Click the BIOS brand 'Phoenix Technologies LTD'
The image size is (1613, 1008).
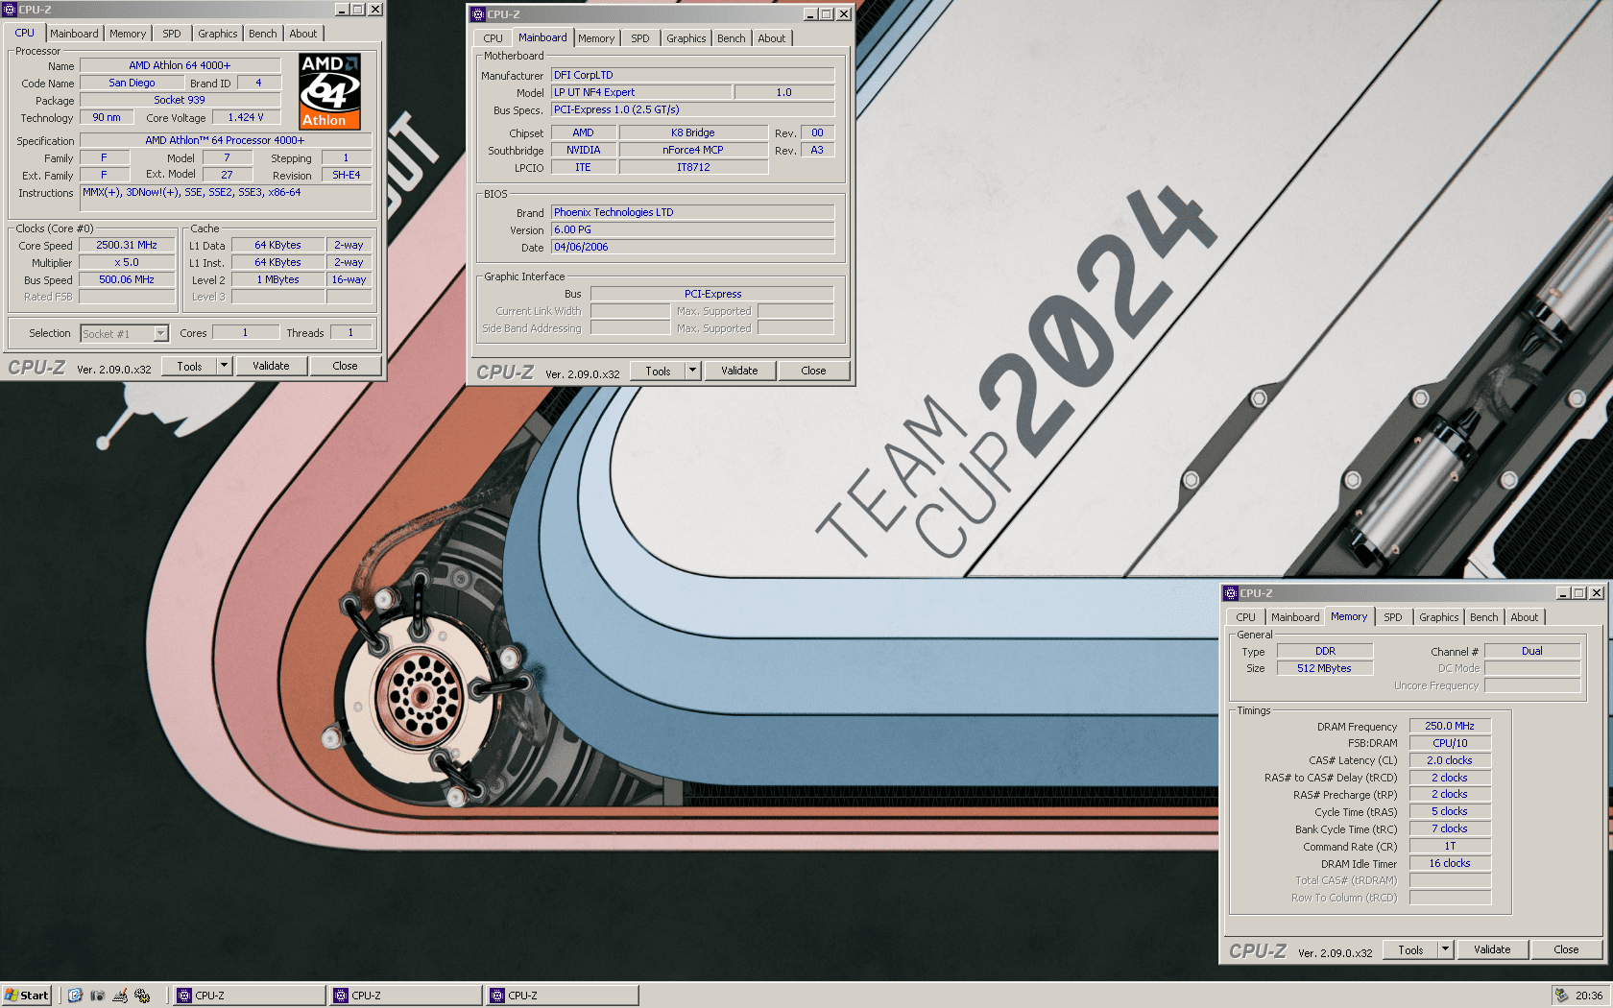pyautogui.click(x=692, y=212)
